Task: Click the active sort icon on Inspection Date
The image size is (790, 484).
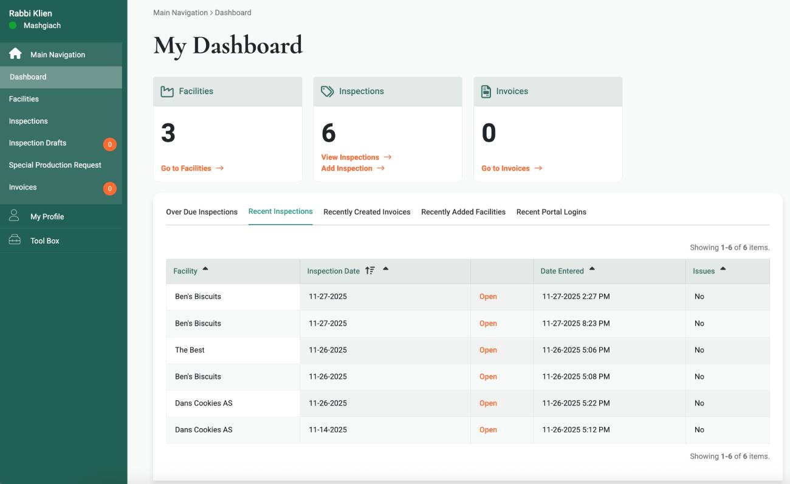Action: click(x=369, y=270)
